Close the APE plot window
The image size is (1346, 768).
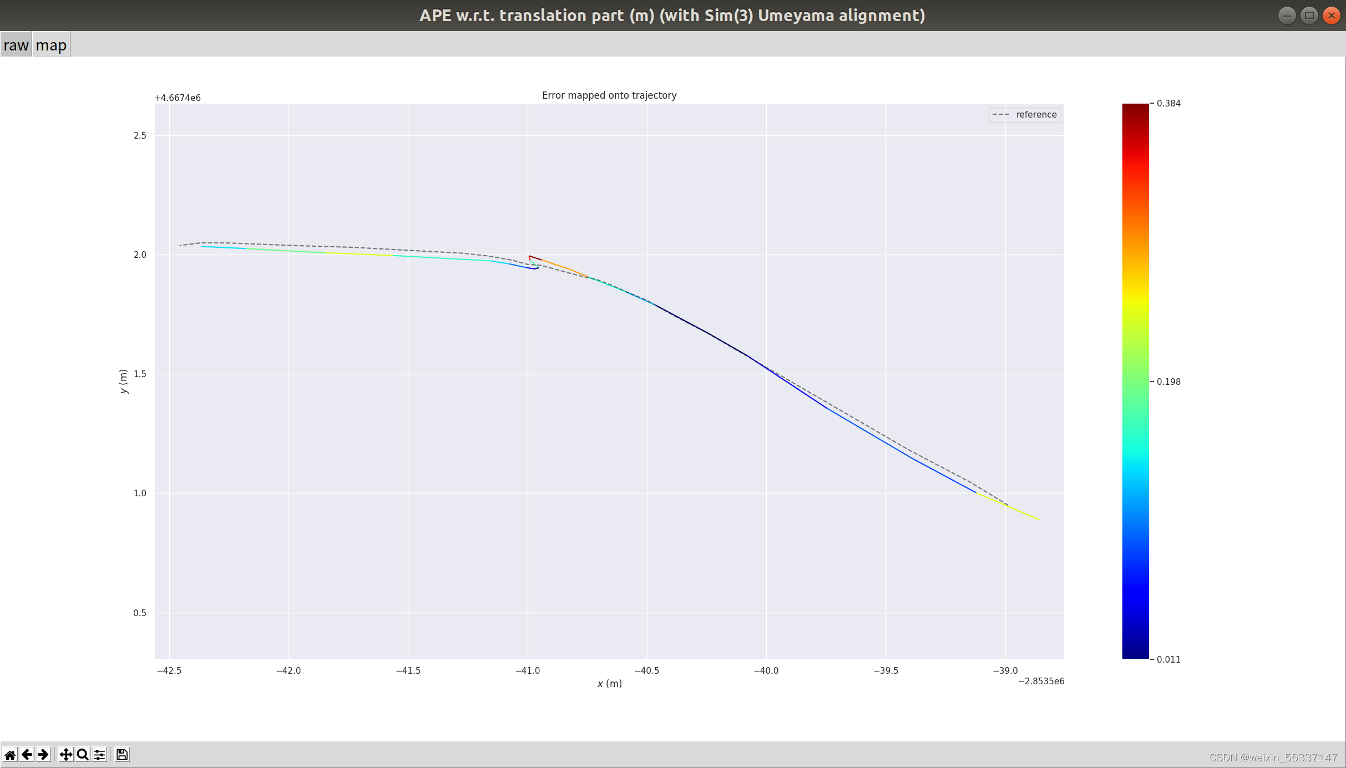click(x=1331, y=16)
